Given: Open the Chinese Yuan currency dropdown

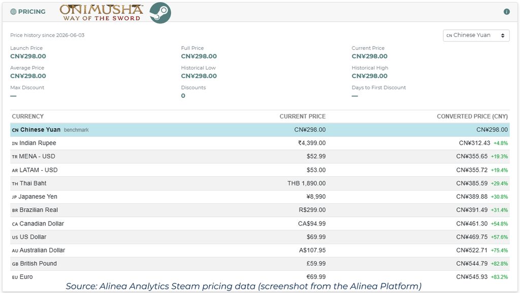Looking at the screenshot, I should (476, 35).
